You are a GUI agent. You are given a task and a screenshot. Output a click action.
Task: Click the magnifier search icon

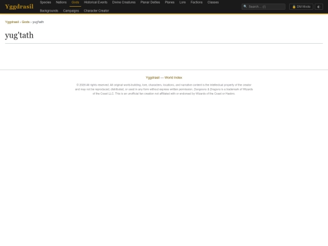(x=245, y=7)
